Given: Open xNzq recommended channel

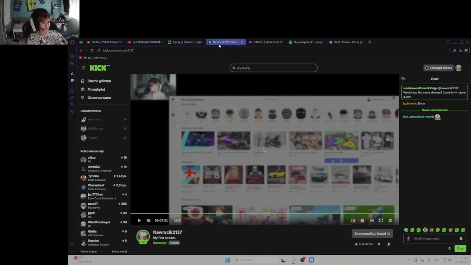Looking at the screenshot, I should (x=104, y=159).
